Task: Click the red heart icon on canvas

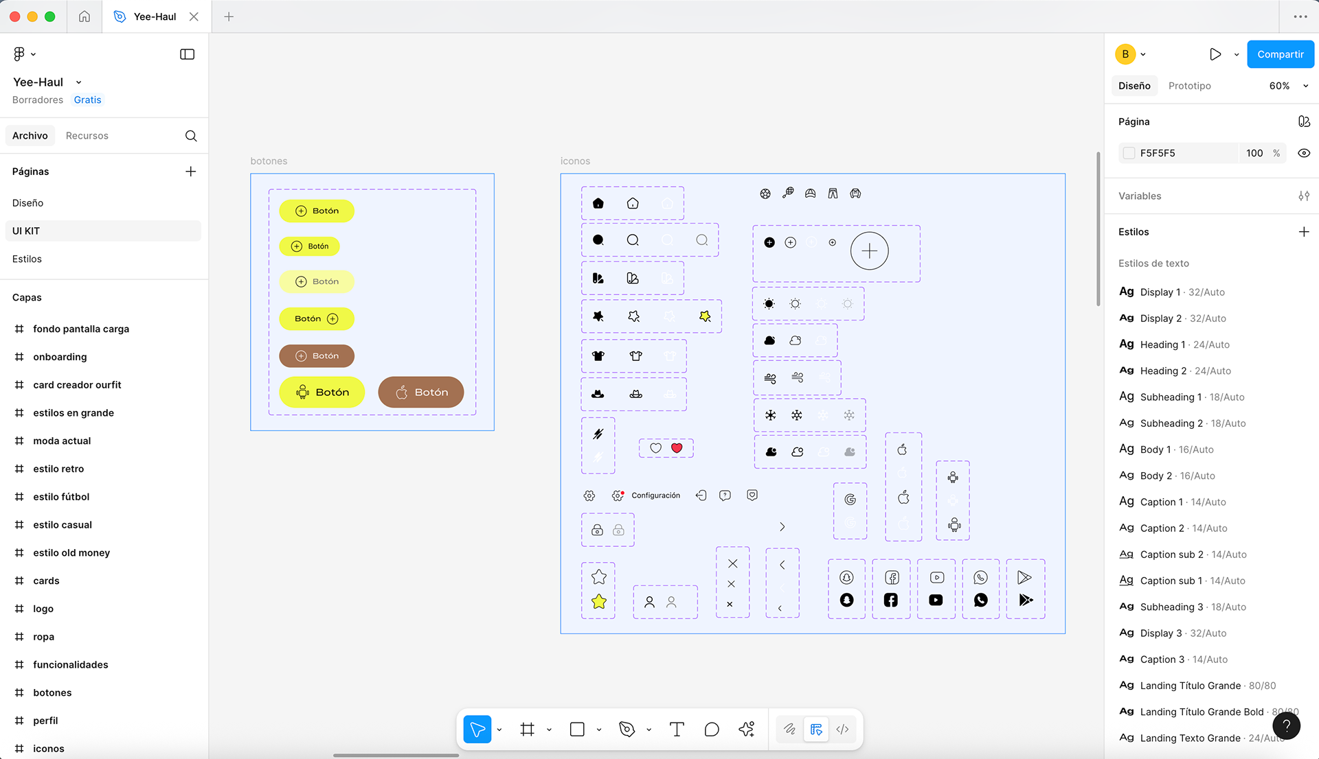Action: [x=677, y=448]
